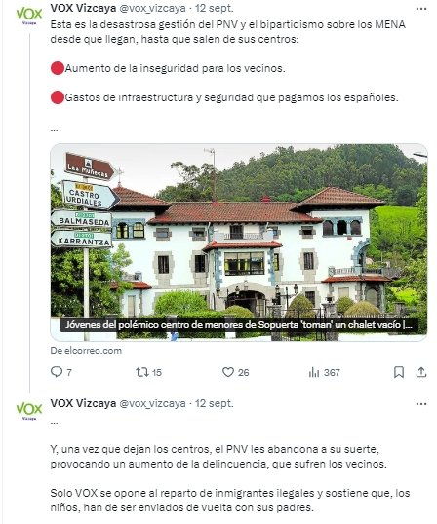Like the tweet with 26 likes
Screen dimensions: 437x524
[228, 372]
